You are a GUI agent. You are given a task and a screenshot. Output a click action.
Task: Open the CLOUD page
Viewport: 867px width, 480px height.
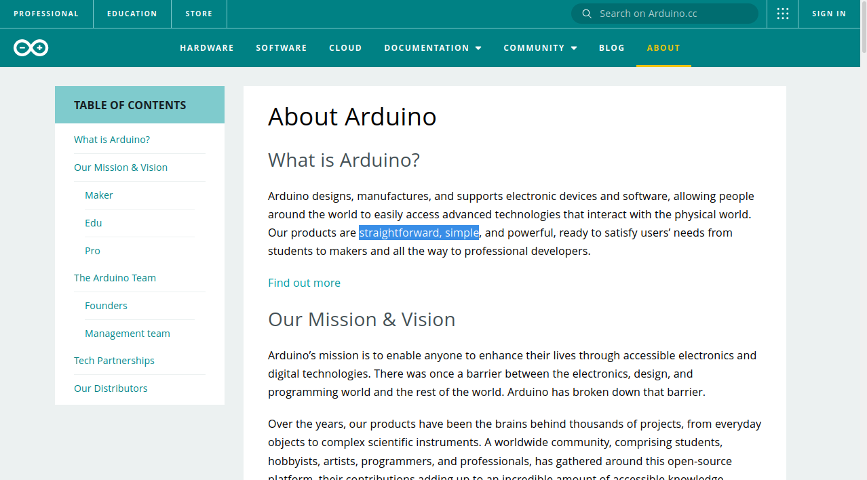[345, 47]
